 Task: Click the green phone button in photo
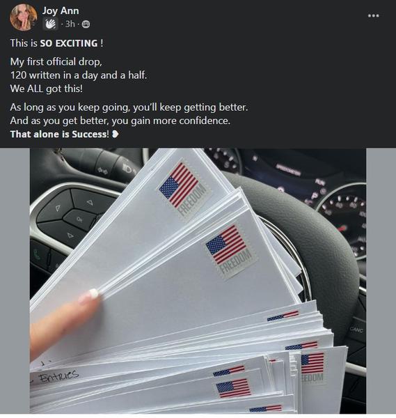37,254
